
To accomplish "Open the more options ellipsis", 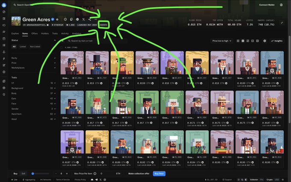I will (95, 19).
